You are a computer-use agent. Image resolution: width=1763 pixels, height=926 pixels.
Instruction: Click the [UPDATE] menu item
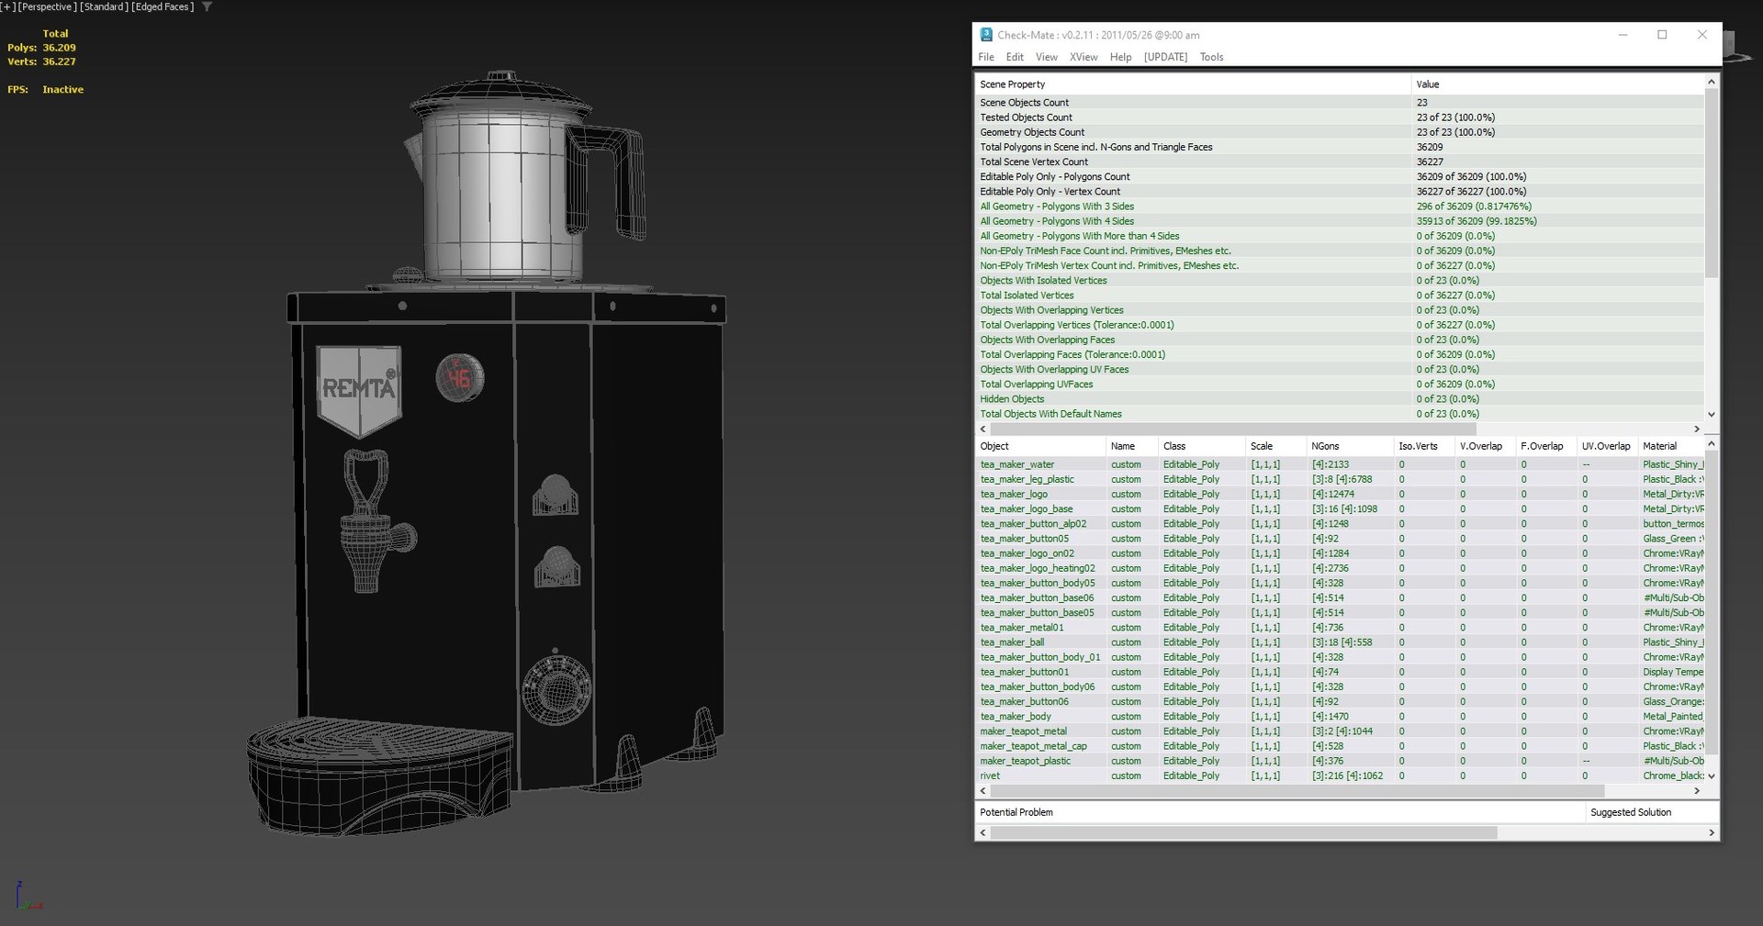coord(1165,57)
